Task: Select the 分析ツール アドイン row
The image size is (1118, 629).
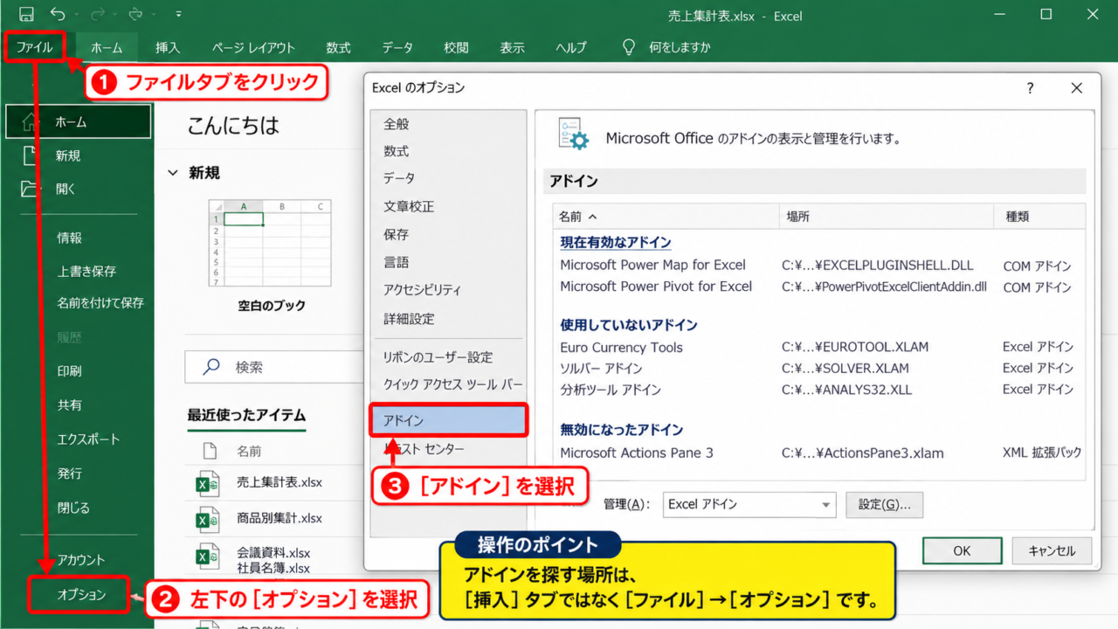Action: pyautogui.click(x=819, y=390)
